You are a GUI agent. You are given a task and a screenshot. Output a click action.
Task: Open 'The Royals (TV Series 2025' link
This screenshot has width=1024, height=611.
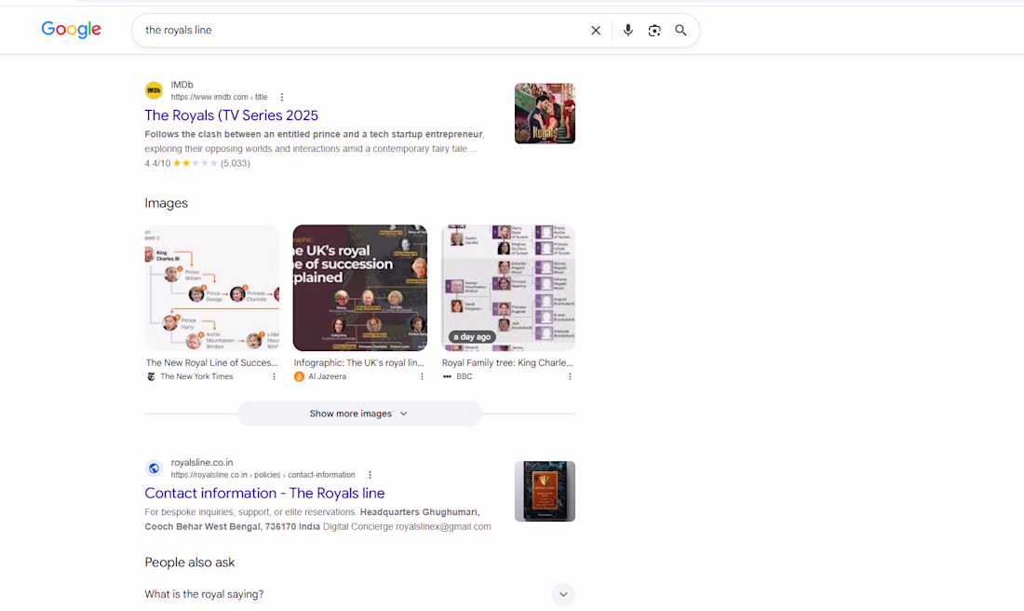tap(231, 115)
